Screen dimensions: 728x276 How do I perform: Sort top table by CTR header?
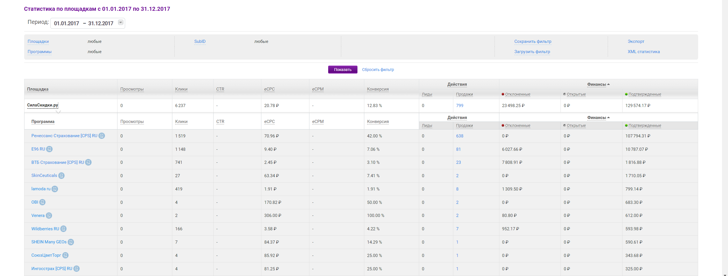click(x=220, y=89)
